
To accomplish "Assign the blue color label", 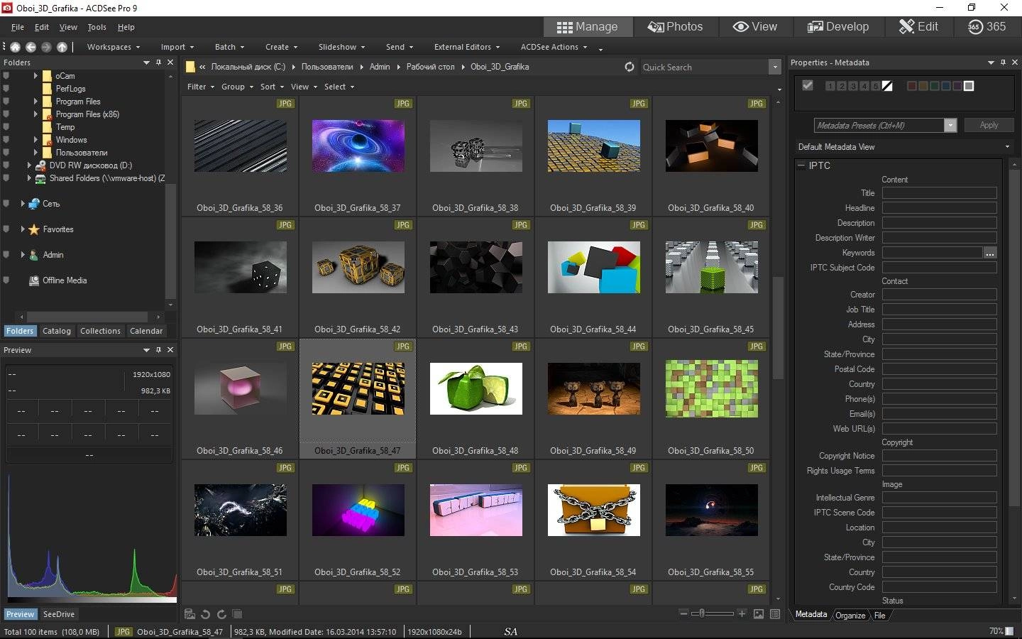I will click(946, 86).
